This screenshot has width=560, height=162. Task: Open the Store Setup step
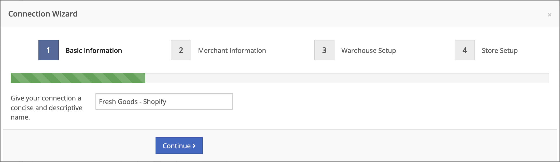click(499, 51)
